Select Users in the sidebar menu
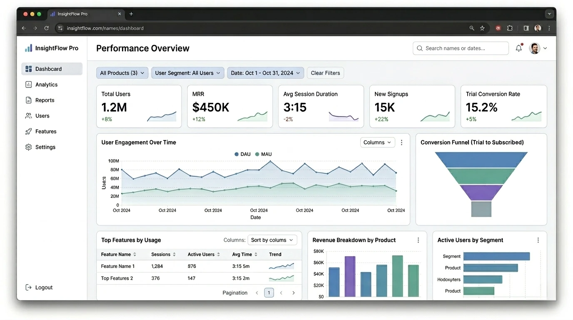This screenshot has height=320, width=573. click(x=42, y=116)
